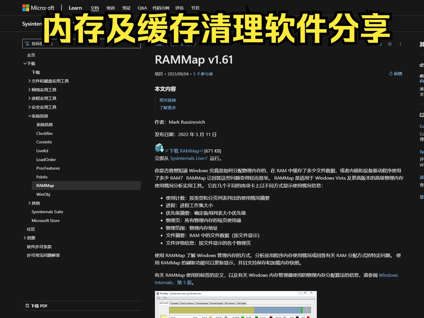Open Sysinternals Suite in the sidebar

point(47,212)
